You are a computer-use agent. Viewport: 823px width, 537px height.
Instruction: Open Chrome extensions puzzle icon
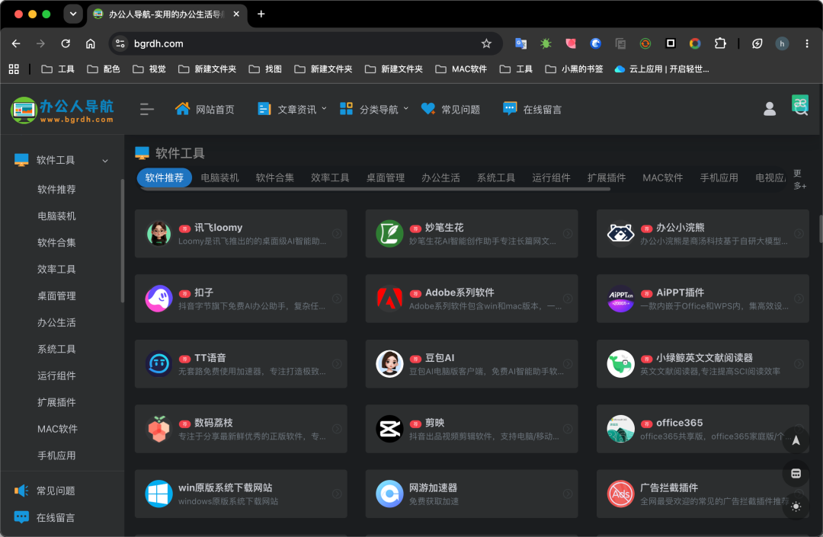[x=720, y=43]
